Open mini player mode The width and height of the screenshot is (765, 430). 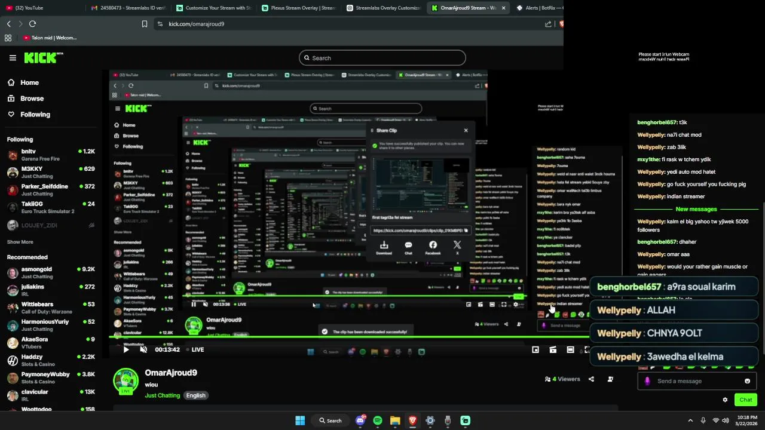point(535,349)
